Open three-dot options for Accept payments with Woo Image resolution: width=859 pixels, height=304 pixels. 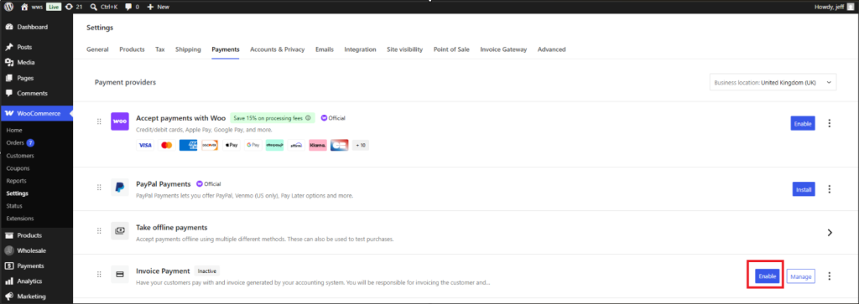[x=830, y=123]
